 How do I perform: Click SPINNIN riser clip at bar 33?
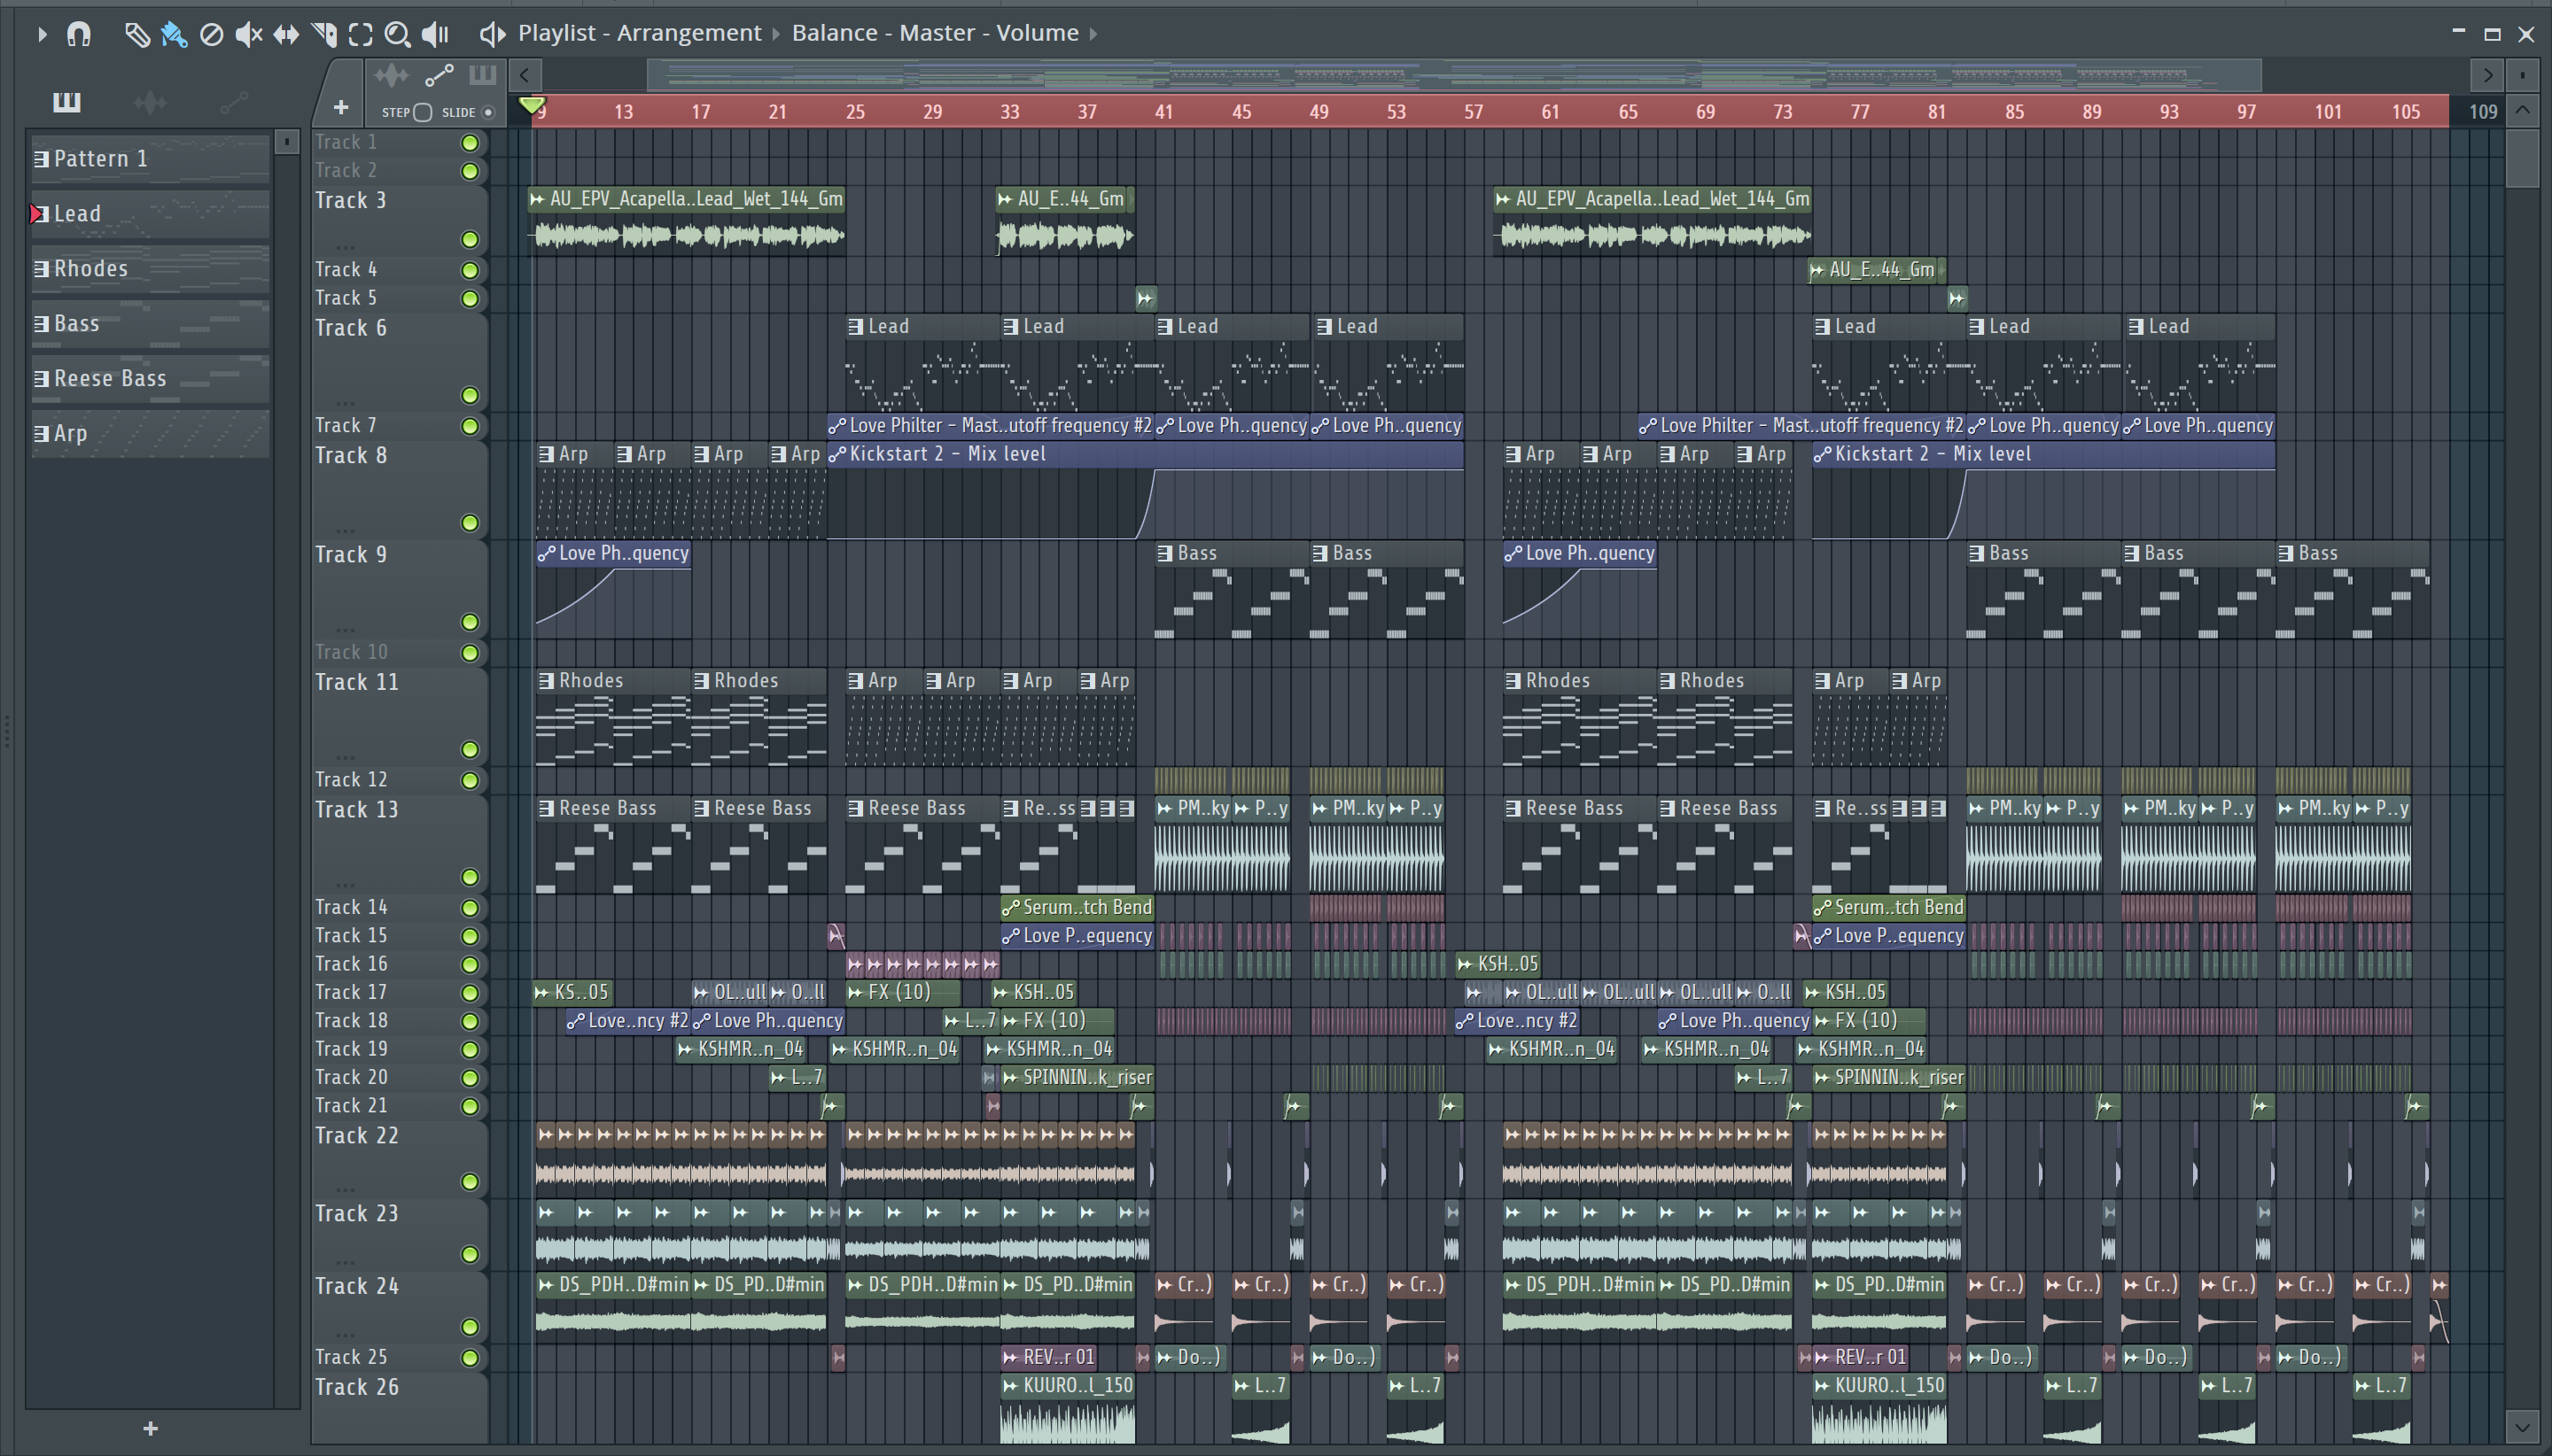(x=1078, y=1078)
